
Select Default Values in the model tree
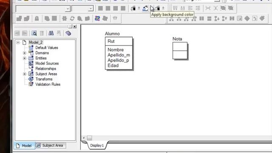tap(47, 48)
